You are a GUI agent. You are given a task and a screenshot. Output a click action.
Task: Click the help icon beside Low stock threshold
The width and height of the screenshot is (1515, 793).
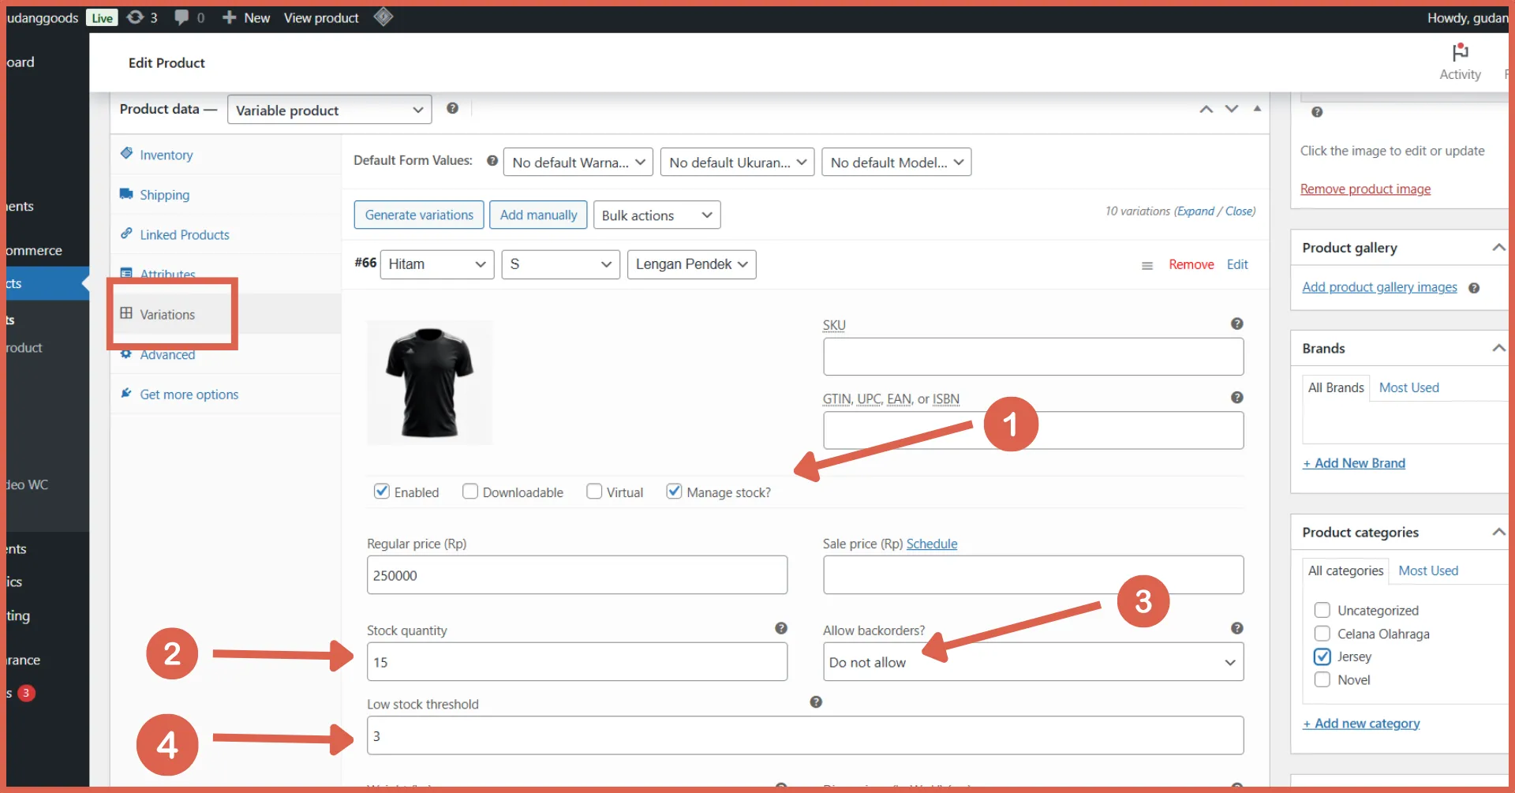point(816,701)
